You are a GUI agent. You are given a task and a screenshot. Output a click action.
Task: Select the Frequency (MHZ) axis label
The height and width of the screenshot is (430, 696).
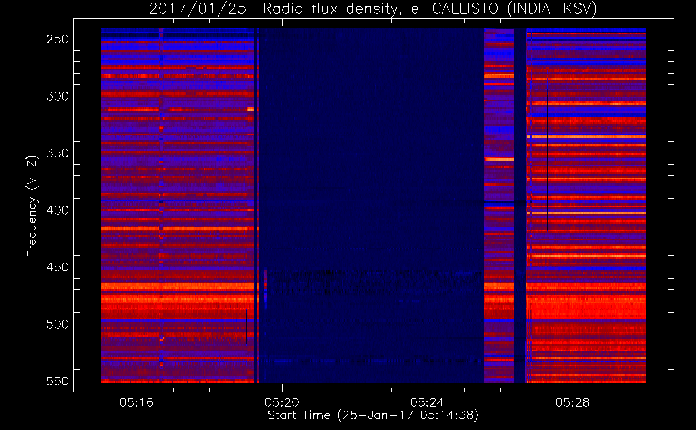(x=32, y=206)
